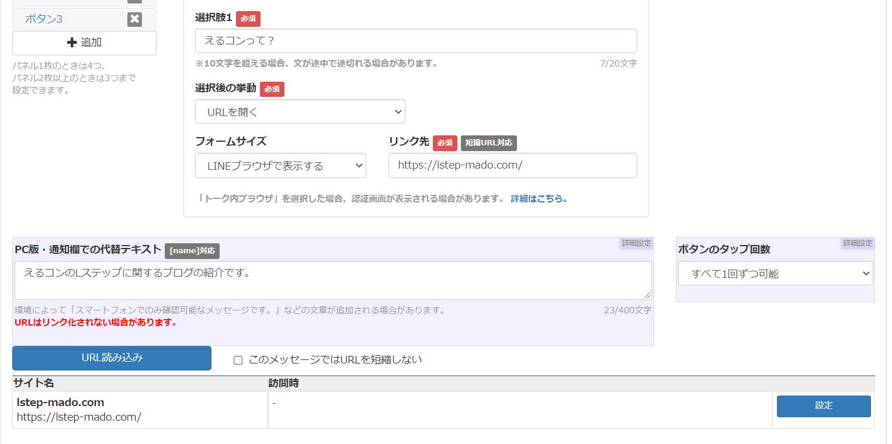Click the red URLはリンク化されない warning text
The image size is (892, 444).
96,322
